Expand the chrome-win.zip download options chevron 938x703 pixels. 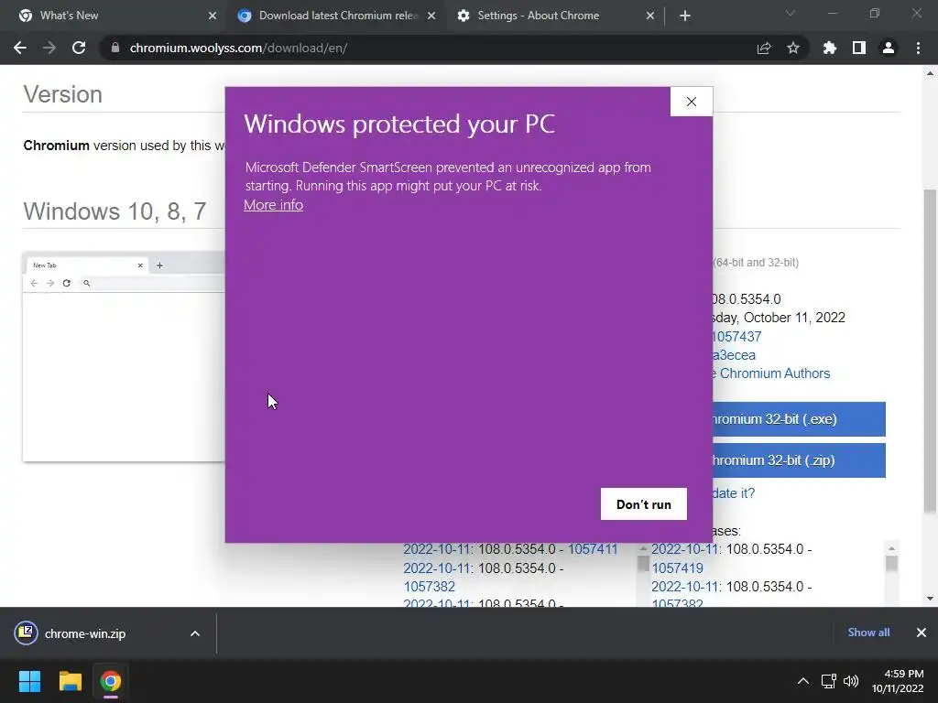point(194,633)
